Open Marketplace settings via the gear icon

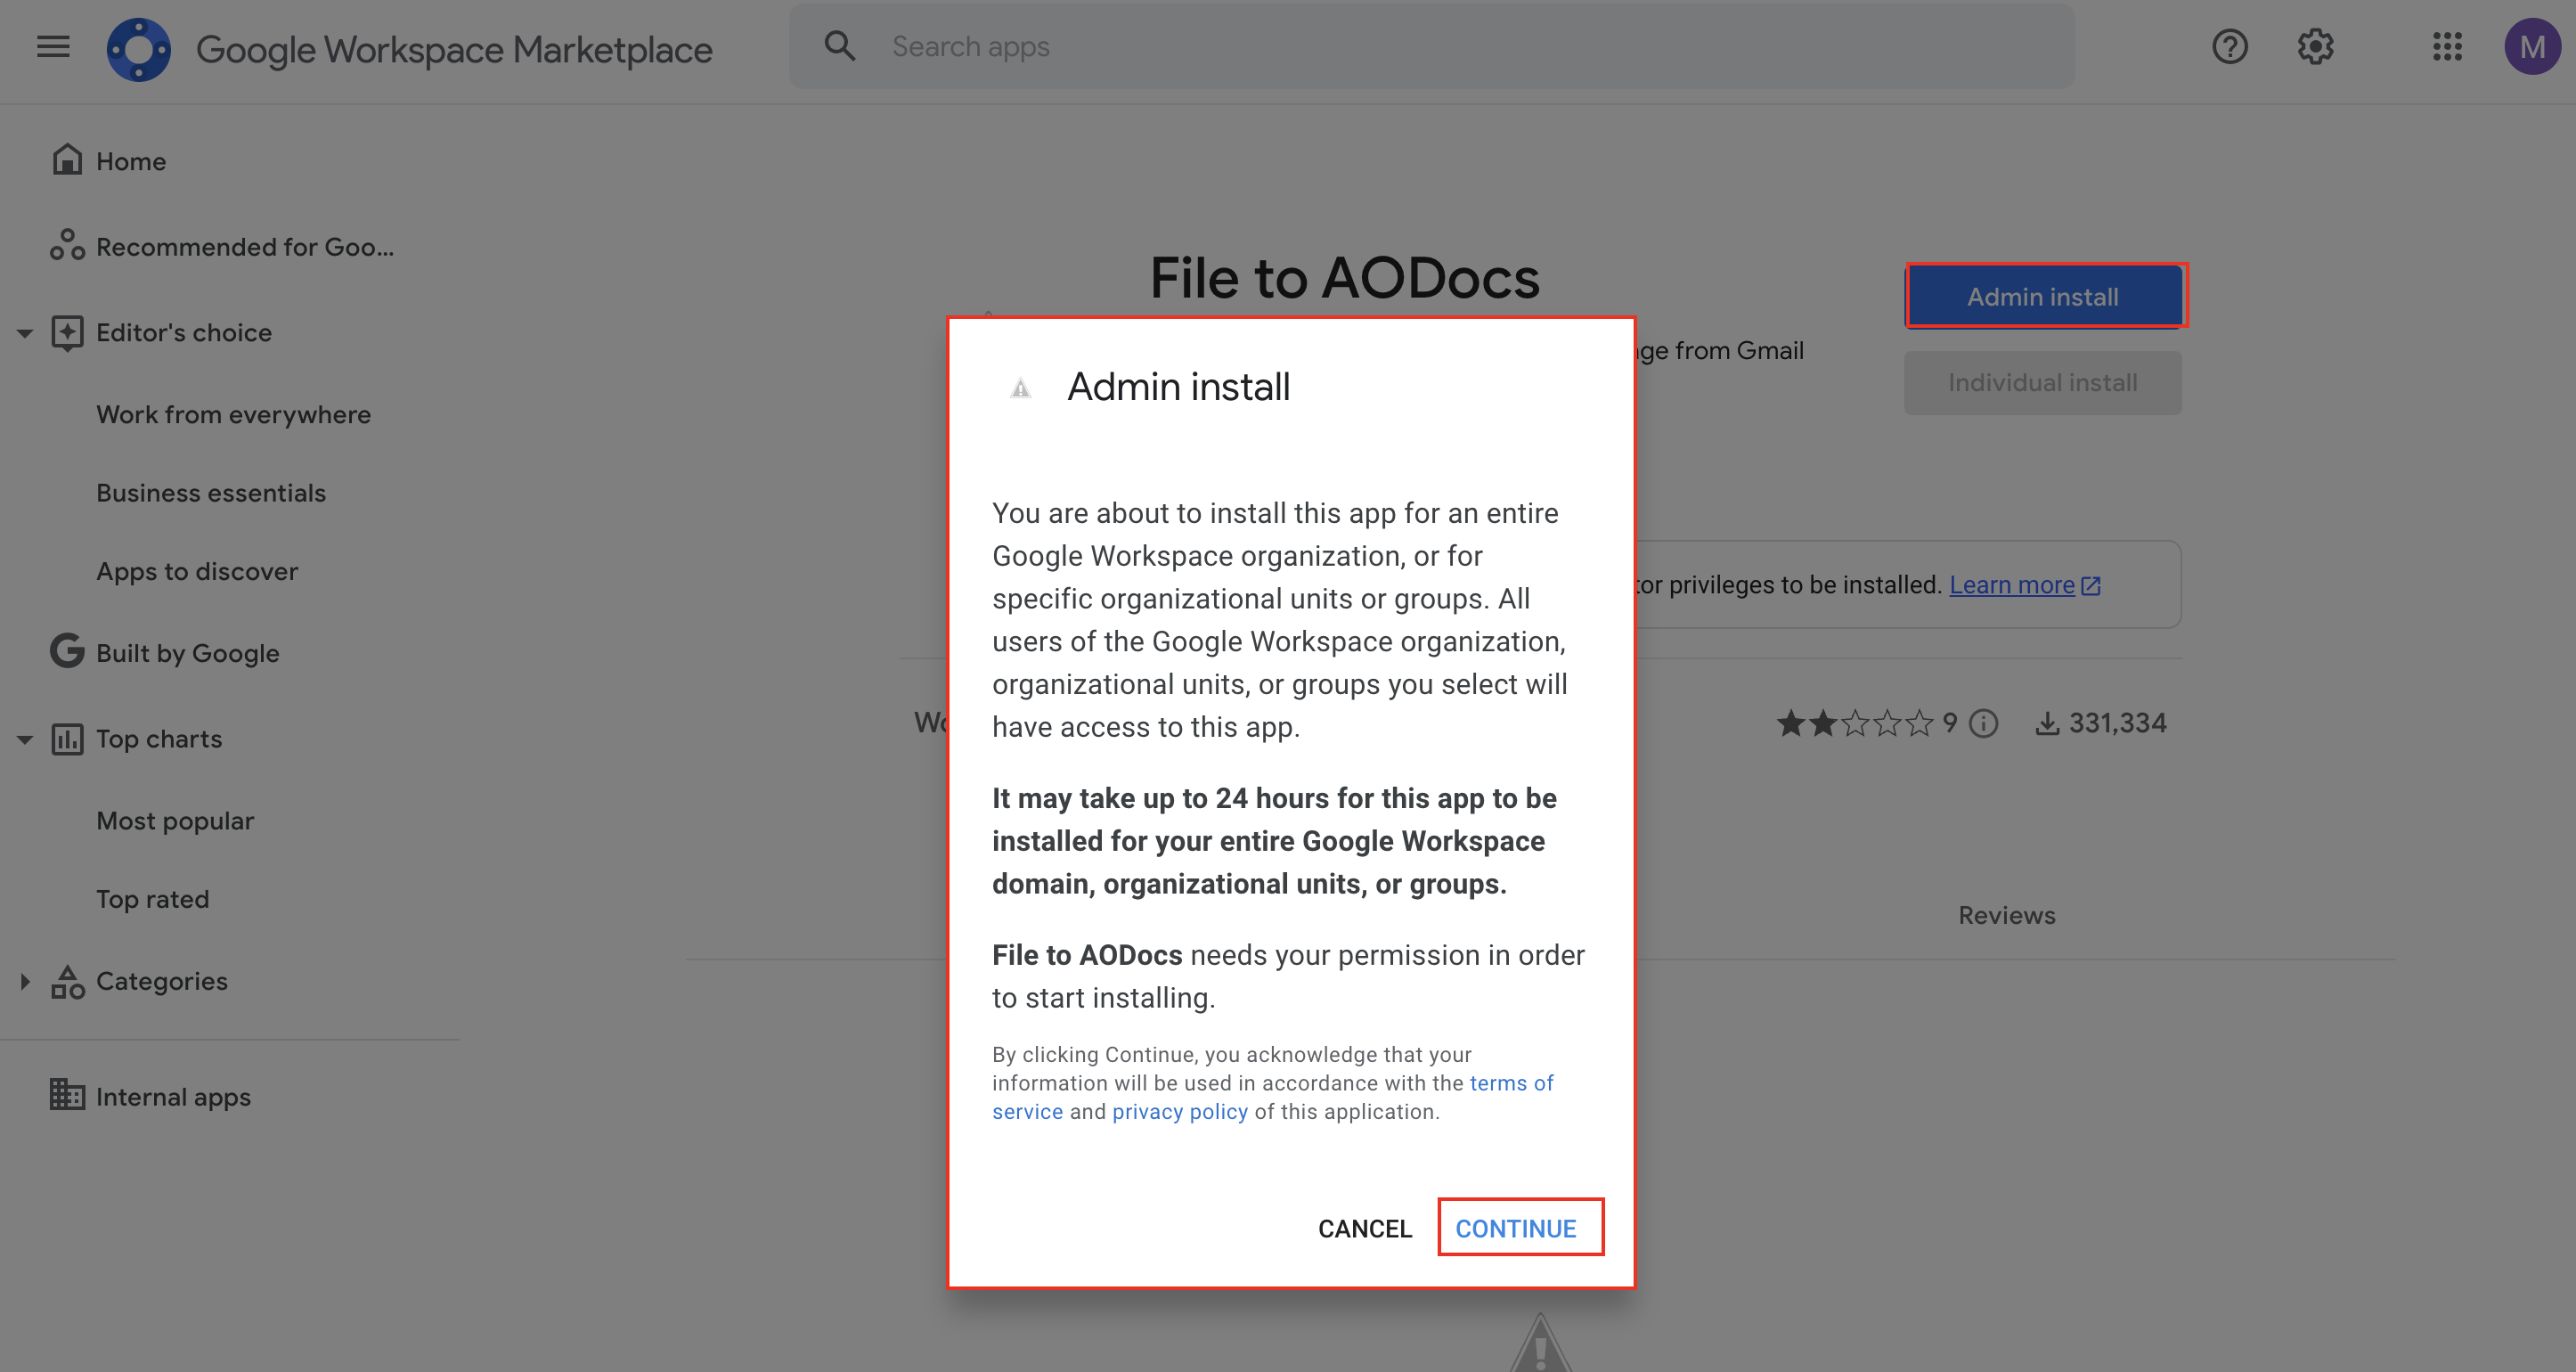pyautogui.click(x=2314, y=46)
